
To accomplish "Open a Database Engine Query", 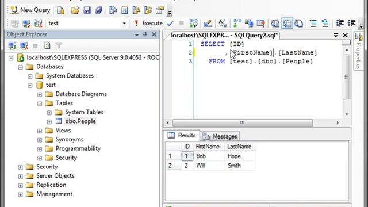I will (60, 10).
